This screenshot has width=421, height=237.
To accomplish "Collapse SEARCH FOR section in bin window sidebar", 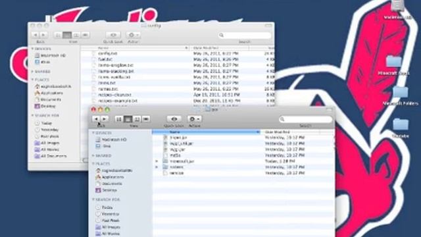I will (x=93, y=199).
